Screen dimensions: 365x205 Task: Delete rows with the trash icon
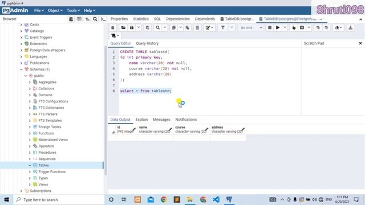pyautogui.click(x=197, y=28)
